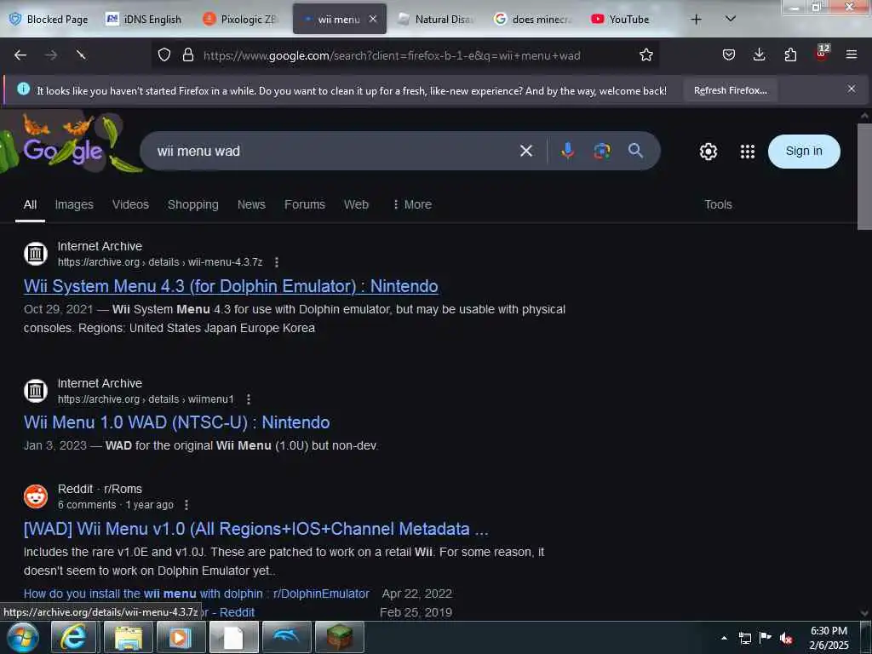
Task: Switch to does minecra tab
Action: pos(533,20)
